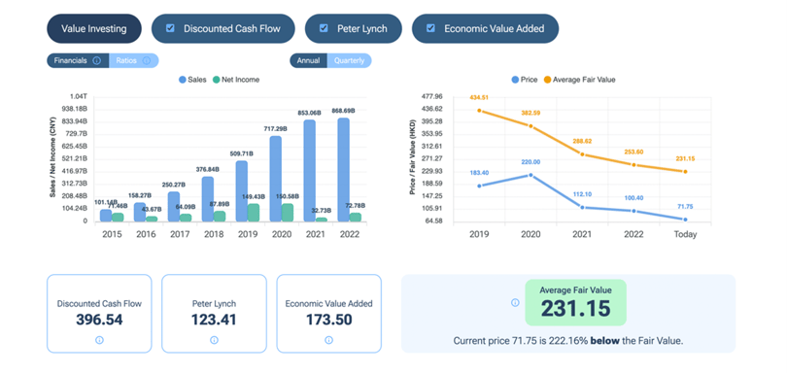Click the 2020 price point 220.00

coord(530,175)
